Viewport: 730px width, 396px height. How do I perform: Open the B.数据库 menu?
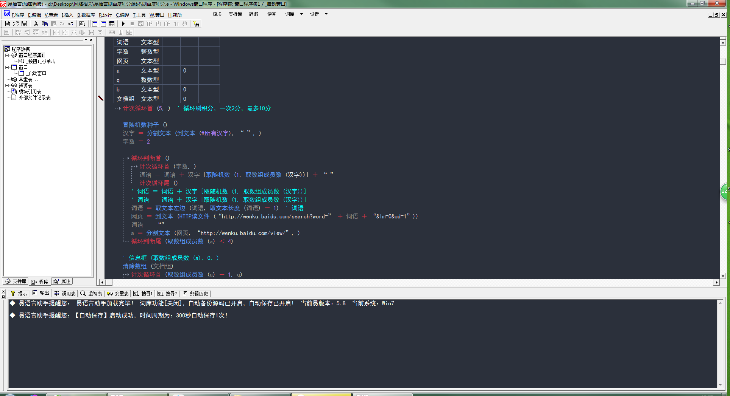click(86, 15)
